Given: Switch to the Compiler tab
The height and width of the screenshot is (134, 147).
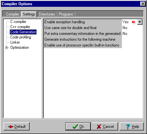Looking at the screenshot, I should (x=13, y=14).
